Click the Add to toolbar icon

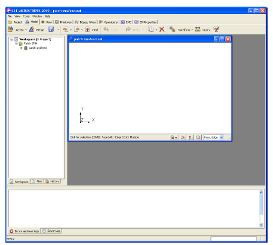coord(10,29)
